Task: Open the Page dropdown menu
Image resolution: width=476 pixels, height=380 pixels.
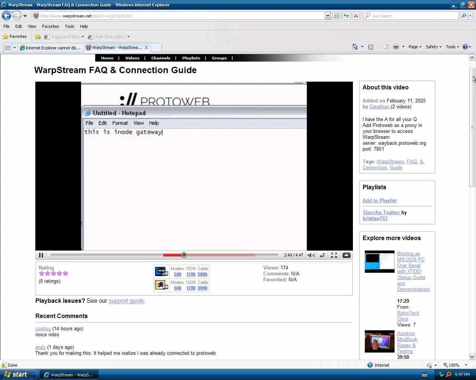Action: 415,47
